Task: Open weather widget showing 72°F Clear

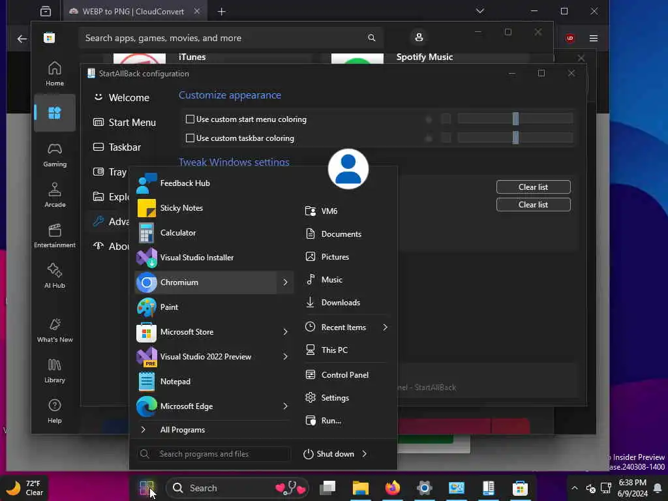Action: (x=25, y=488)
